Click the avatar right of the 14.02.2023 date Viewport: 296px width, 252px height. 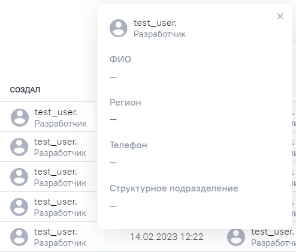[x=236, y=237]
